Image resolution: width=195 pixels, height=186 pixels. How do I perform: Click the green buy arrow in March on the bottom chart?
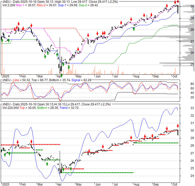[x=47, y=164]
